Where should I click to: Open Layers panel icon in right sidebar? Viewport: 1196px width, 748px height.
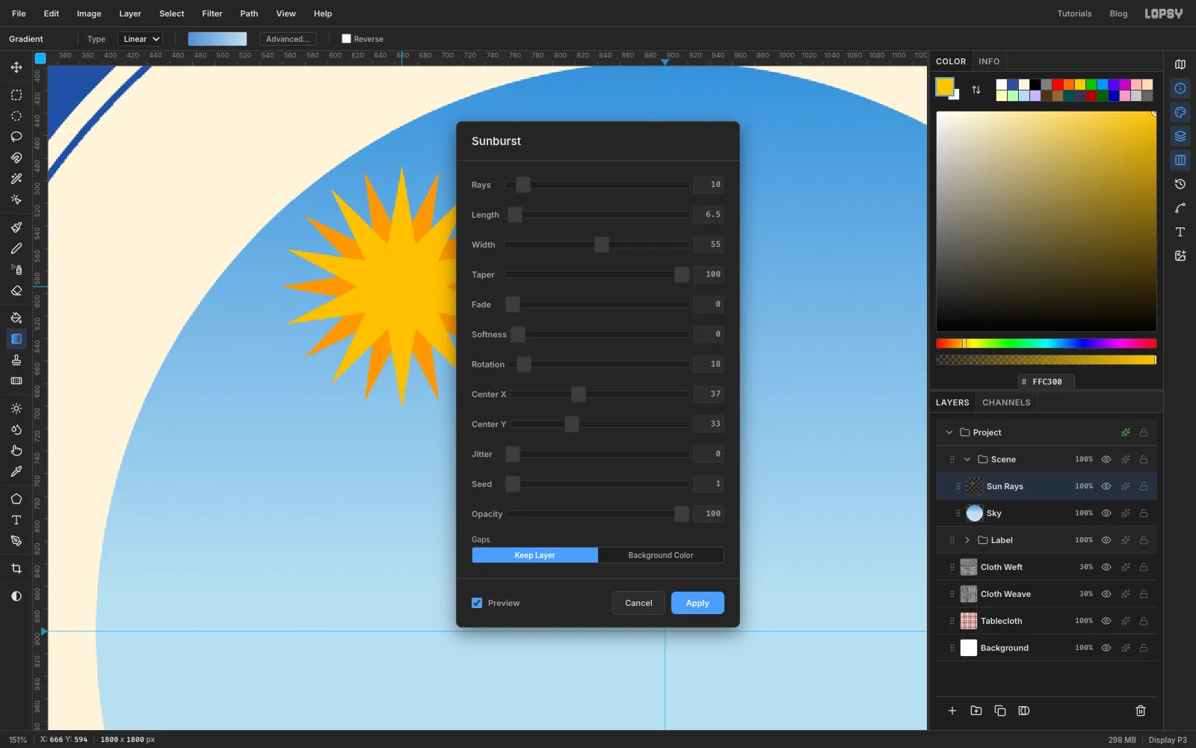[x=1180, y=136]
